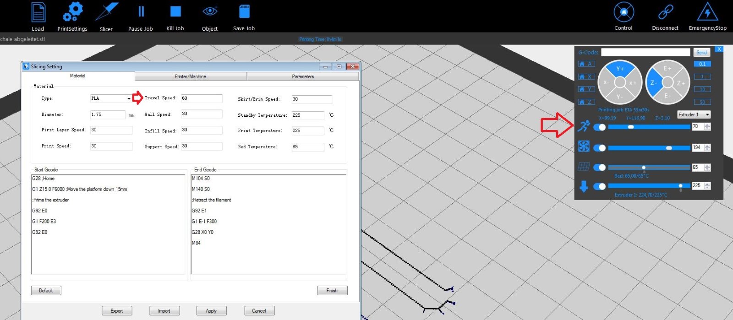Retract filament with E- segment
This screenshot has width=733, height=320.
click(667, 96)
